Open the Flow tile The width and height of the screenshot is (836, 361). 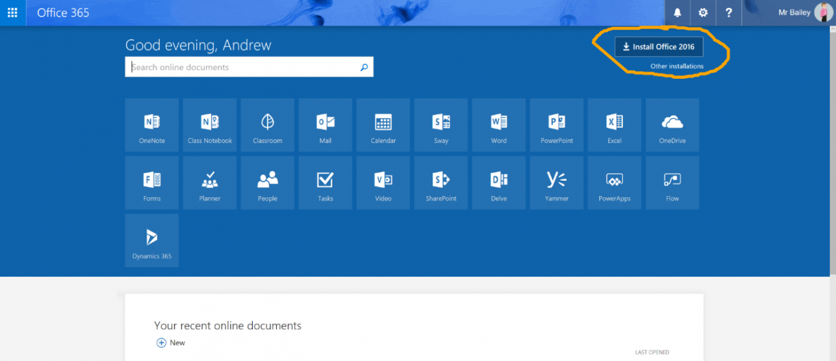click(672, 183)
